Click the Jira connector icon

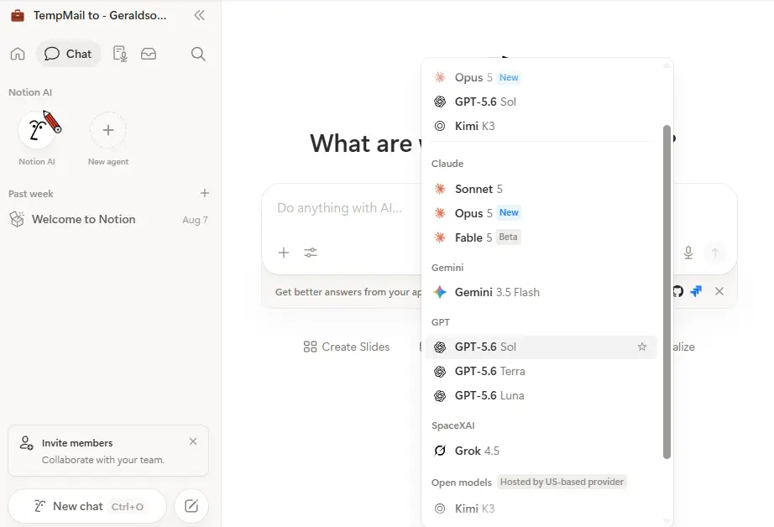[x=696, y=291]
